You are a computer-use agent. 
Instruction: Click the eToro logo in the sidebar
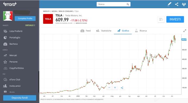pos(10,4)
